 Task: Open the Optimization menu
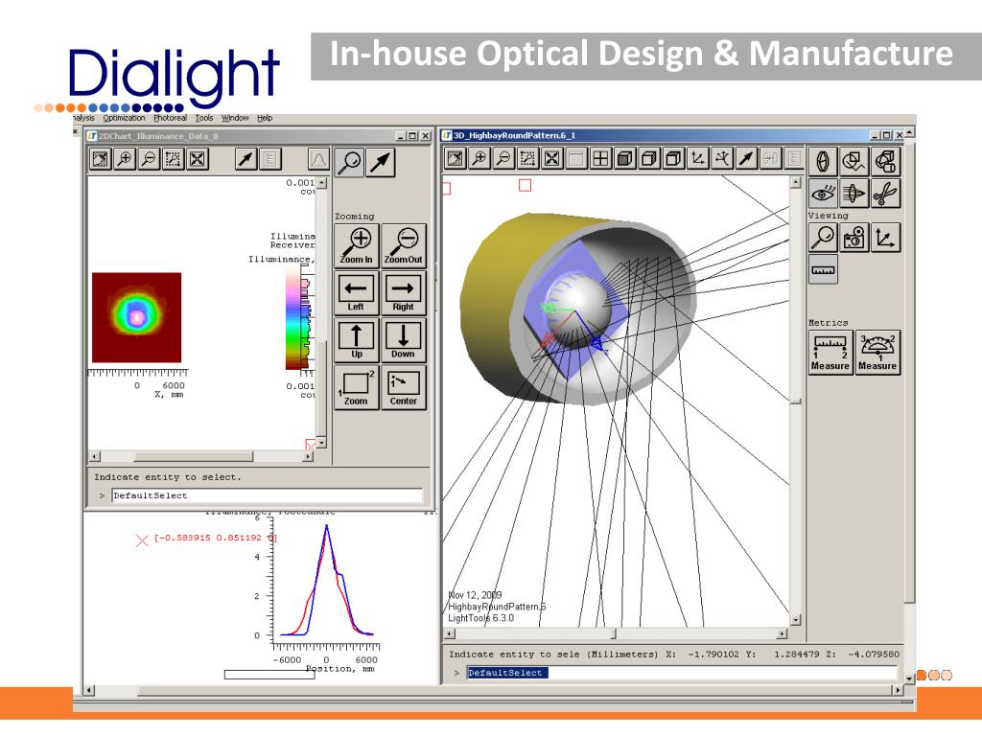click(x=124, y=118)
